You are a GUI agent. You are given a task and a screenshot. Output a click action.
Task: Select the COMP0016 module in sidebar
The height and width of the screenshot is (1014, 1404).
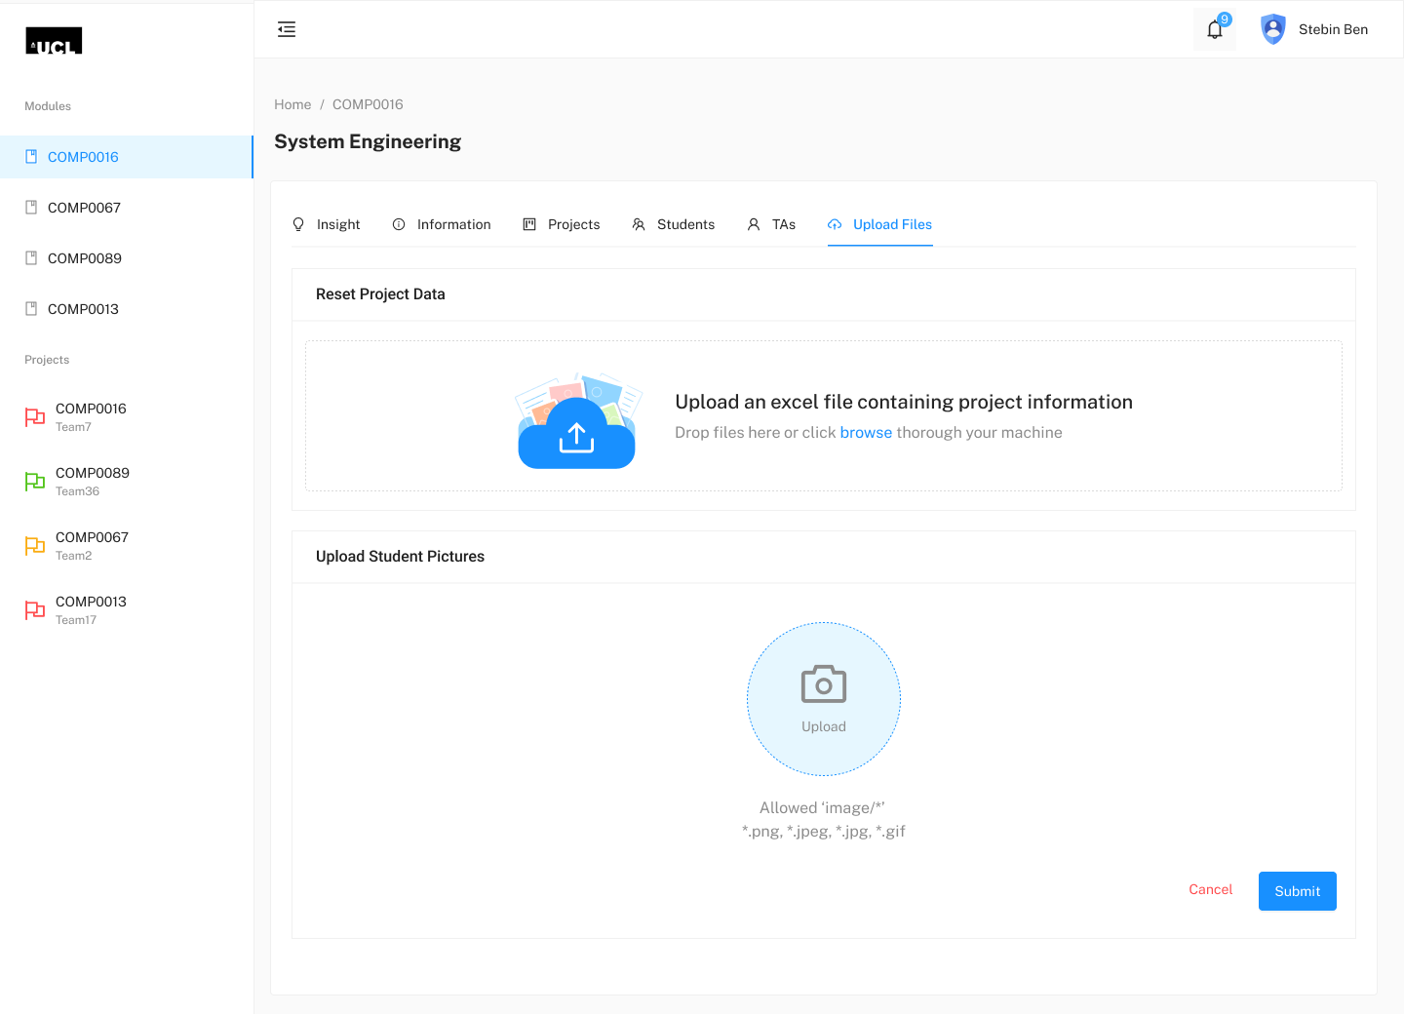pyautogui.click(x=127, y=157)
